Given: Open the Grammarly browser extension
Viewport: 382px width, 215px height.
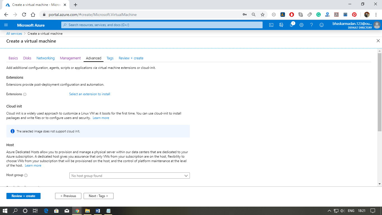Looking at the screenshot, I should click(x=319, y=14).
